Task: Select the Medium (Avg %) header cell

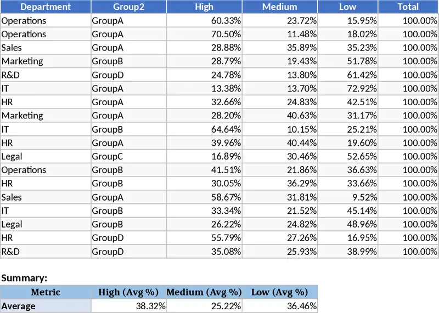Action: coord(204,292)
